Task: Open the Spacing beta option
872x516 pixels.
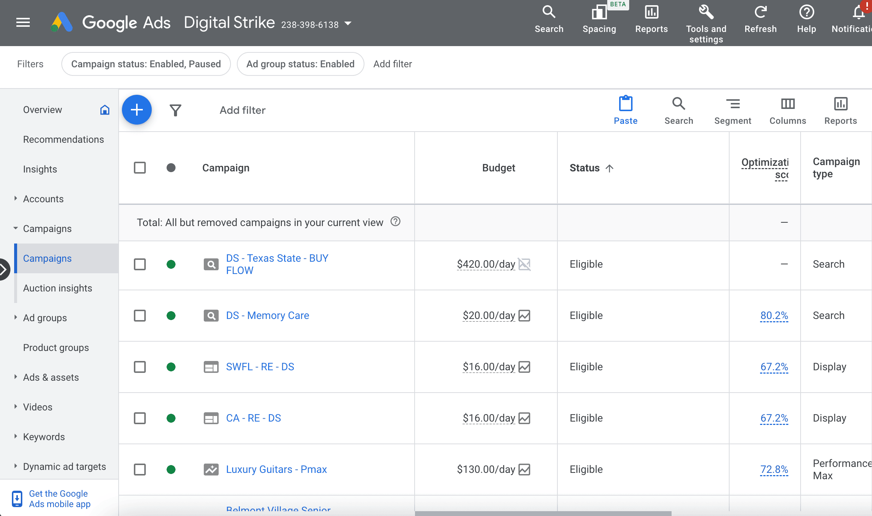Action: [x=599, y=19]
